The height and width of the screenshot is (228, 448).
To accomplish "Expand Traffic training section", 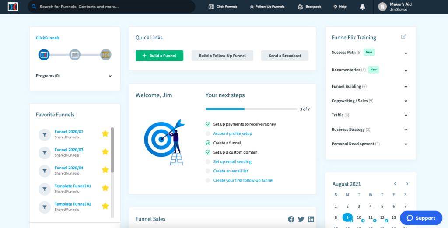I will pyautogui.click(x=406, y=115).
